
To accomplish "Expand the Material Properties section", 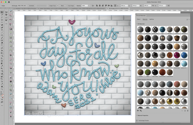I will pos(136,115).
